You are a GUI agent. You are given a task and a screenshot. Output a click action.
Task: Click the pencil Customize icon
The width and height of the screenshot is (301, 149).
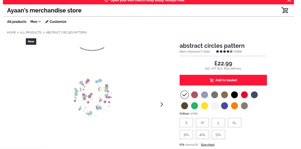(47, 22)
